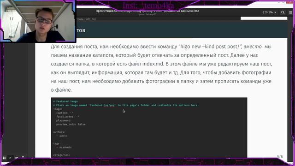Click the code line "categories:"

click(61, 155)
